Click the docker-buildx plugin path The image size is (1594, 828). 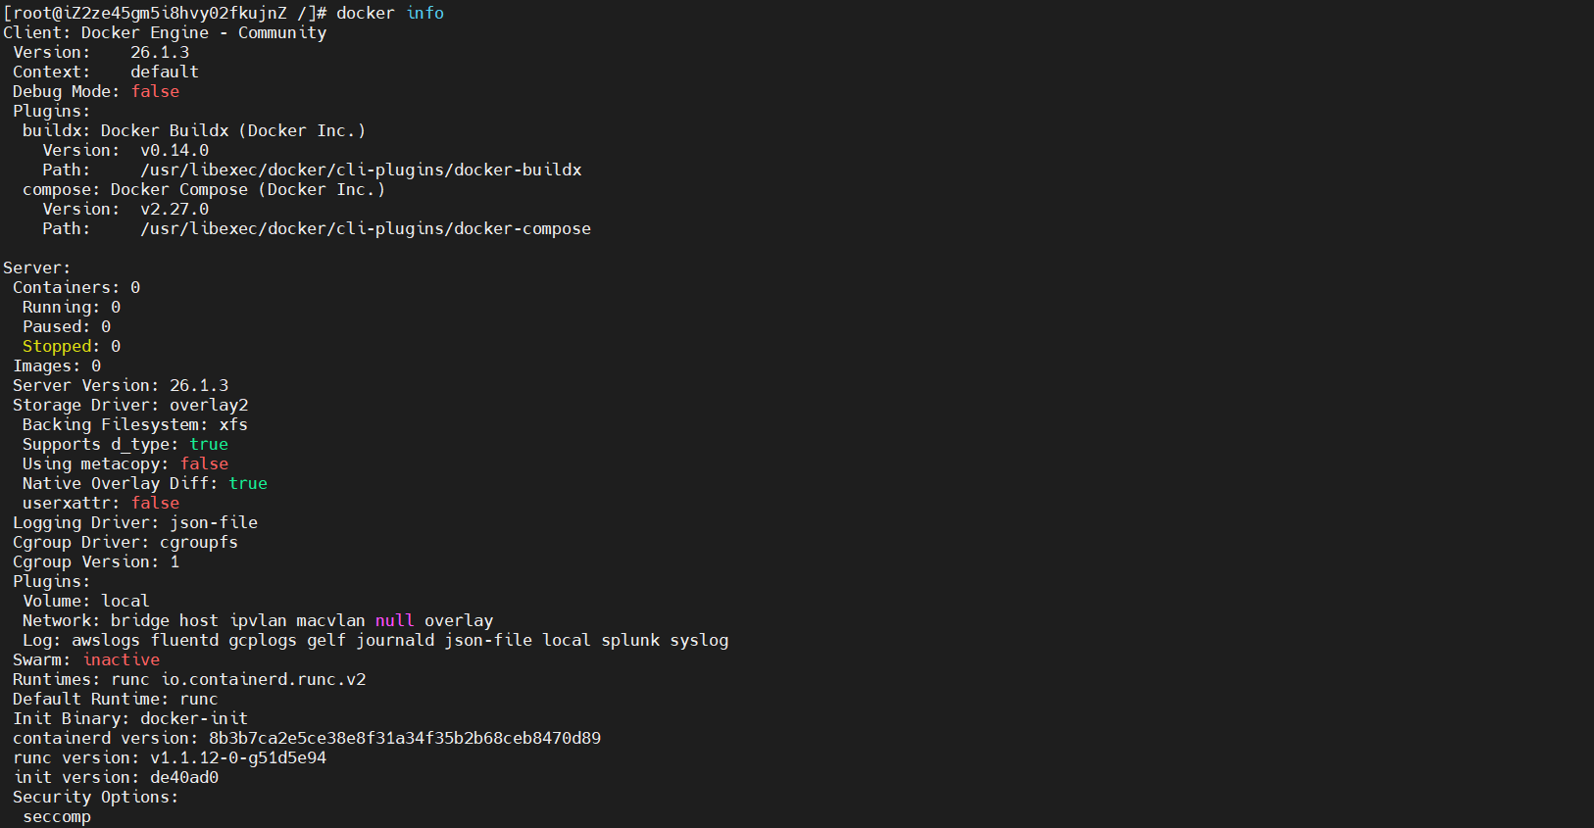coord(361,170)
